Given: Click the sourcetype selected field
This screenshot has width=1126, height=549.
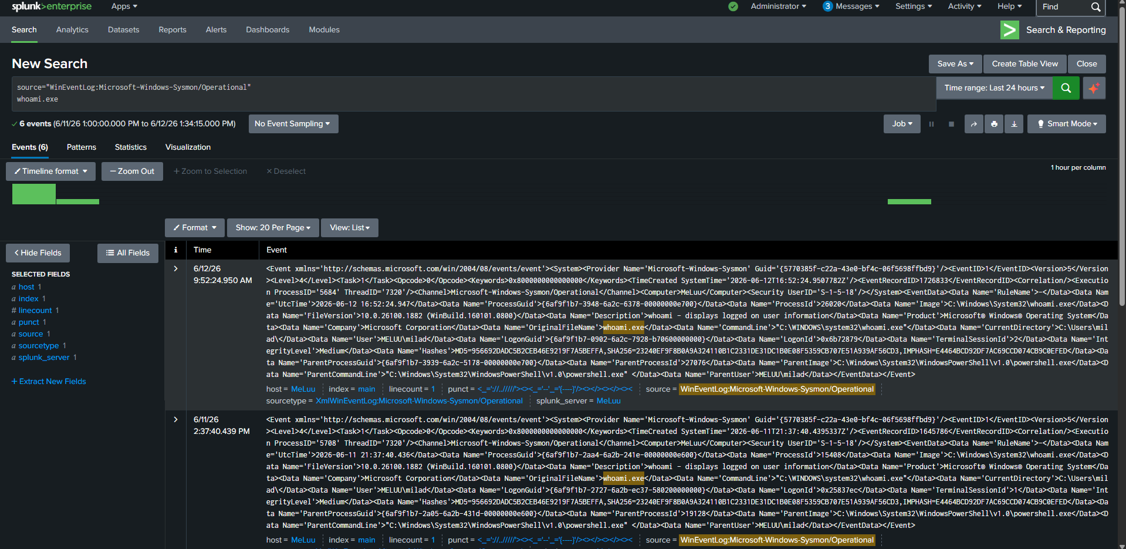Looking at the screenshot, I should click(39, 346).
